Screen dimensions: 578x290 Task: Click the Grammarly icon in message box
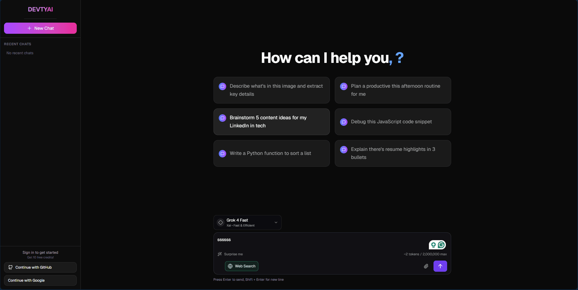[441, 245]
